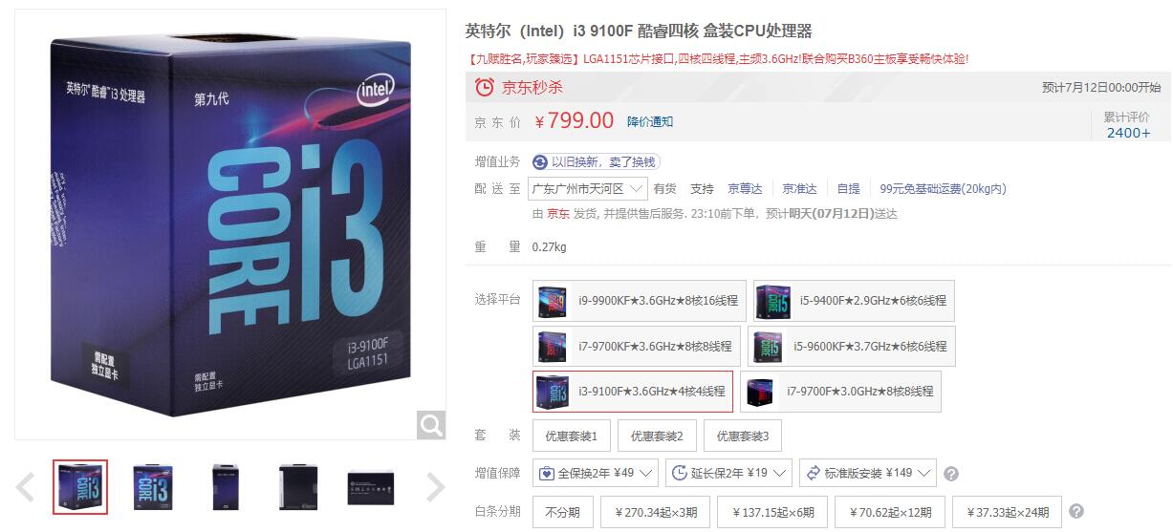Open the 标准版安装 ¥149 service dropdown
Screen dimensions: 1173x532
[x=868, y=473]
